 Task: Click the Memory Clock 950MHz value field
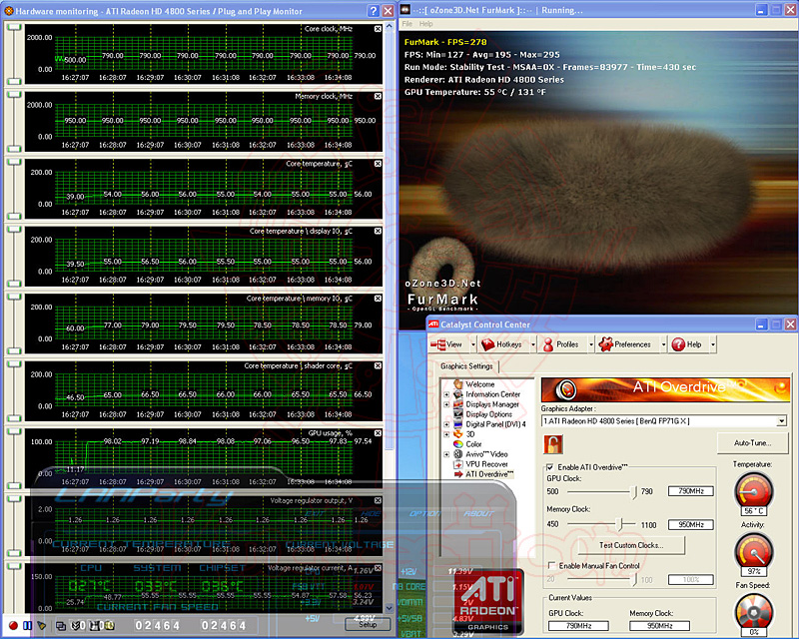pos(690,524)
